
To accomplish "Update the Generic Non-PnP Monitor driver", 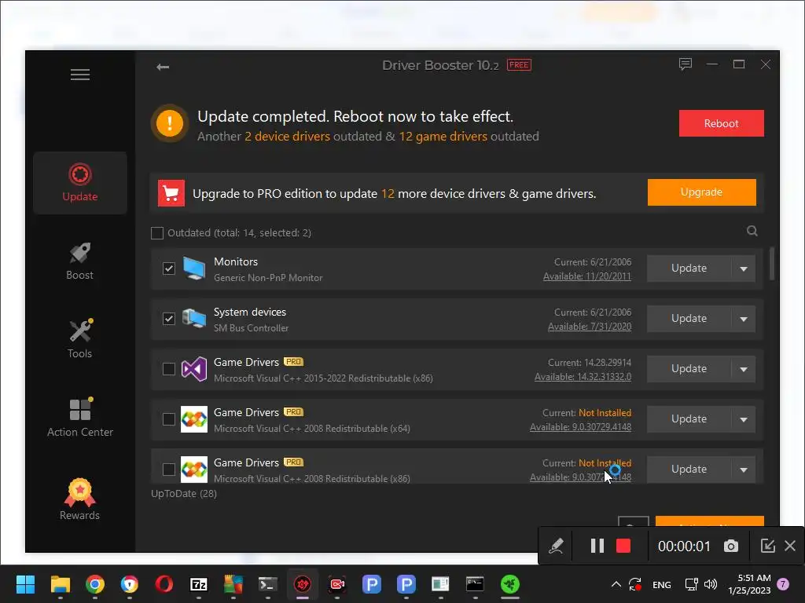I will 689,269.
